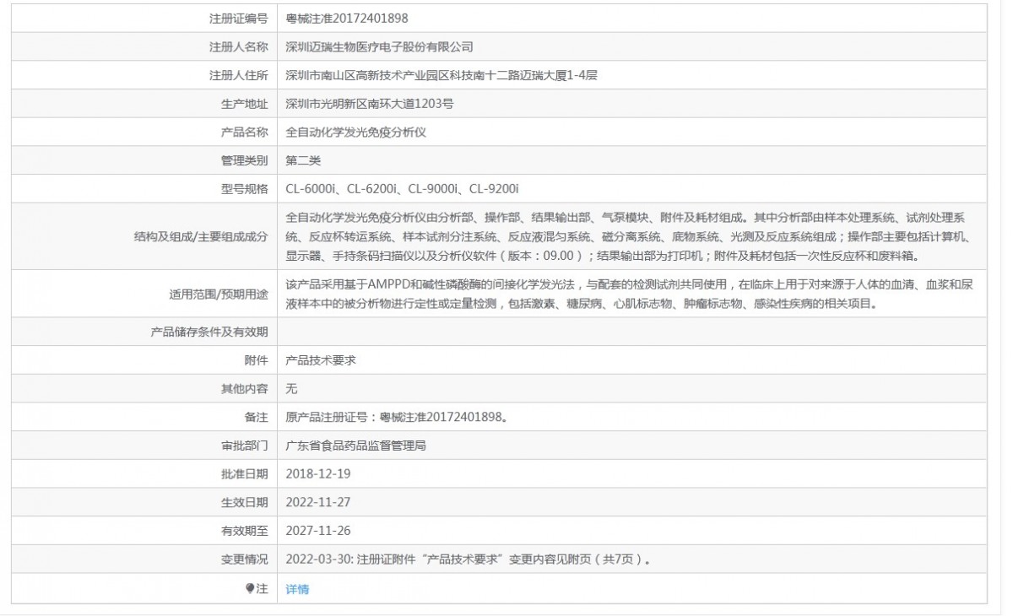Click the 有效期至 label
Screen dimensions: 1013x616
coord(245,532)
